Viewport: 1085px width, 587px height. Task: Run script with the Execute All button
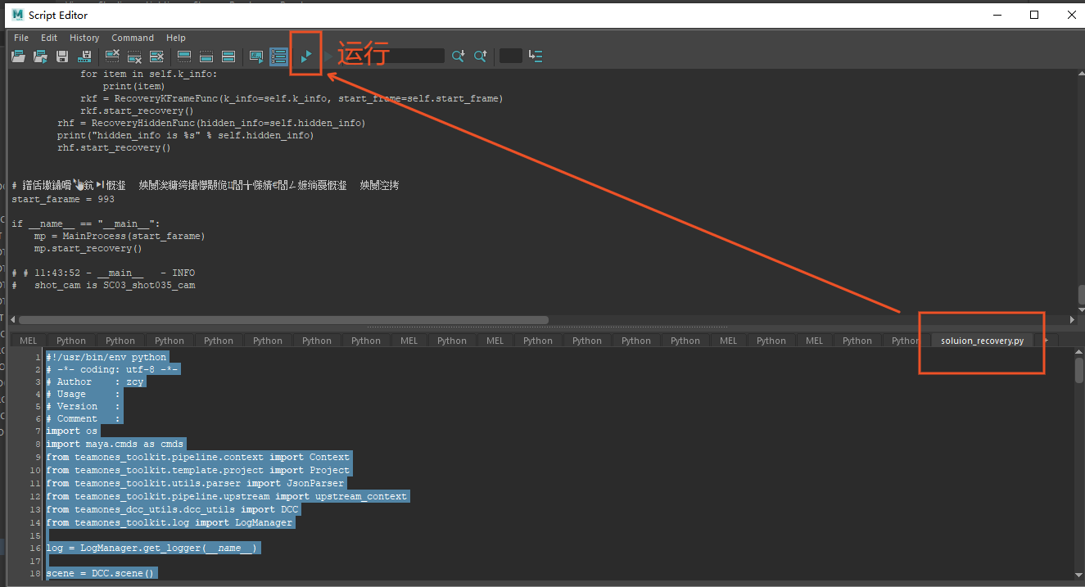[x=305, y=56]
